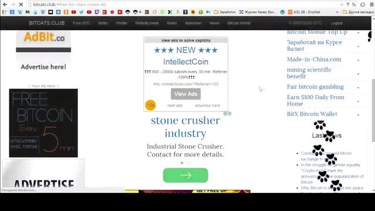Click the intellectcoin.com referrer URL
Screen dimensions: 375x211
[x=186, y=84]
